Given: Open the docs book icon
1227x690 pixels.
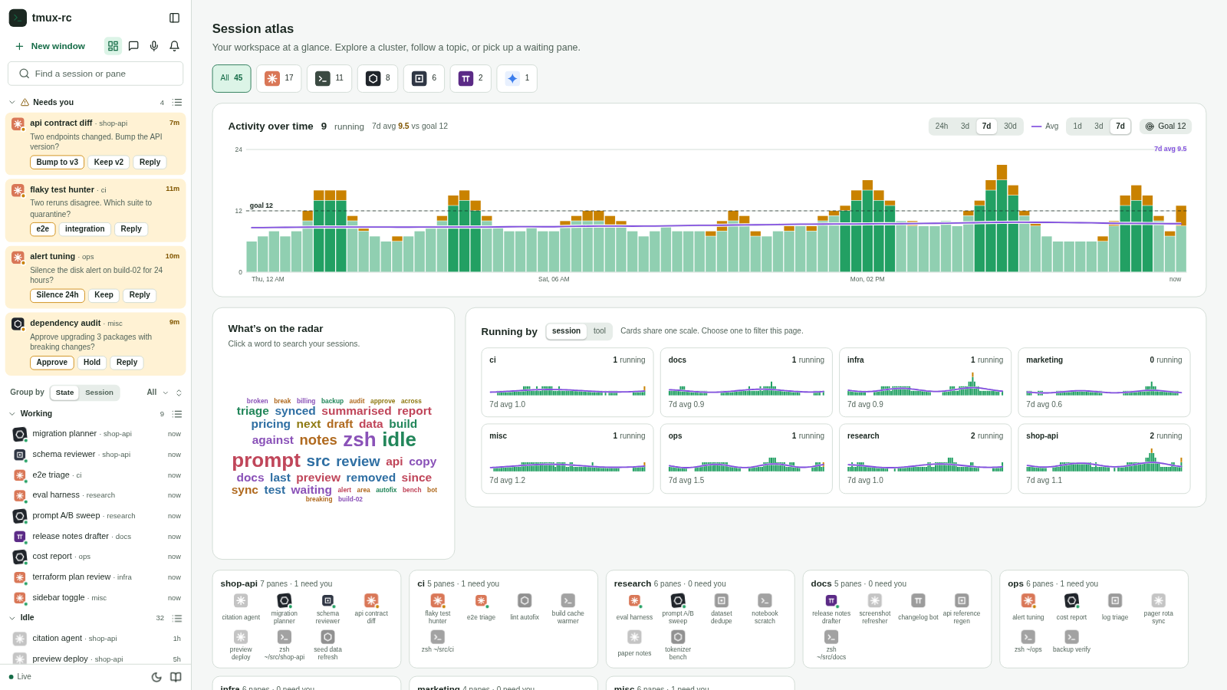Looking at the screenshot, I should pyautogui.click(x=176, y=677).
